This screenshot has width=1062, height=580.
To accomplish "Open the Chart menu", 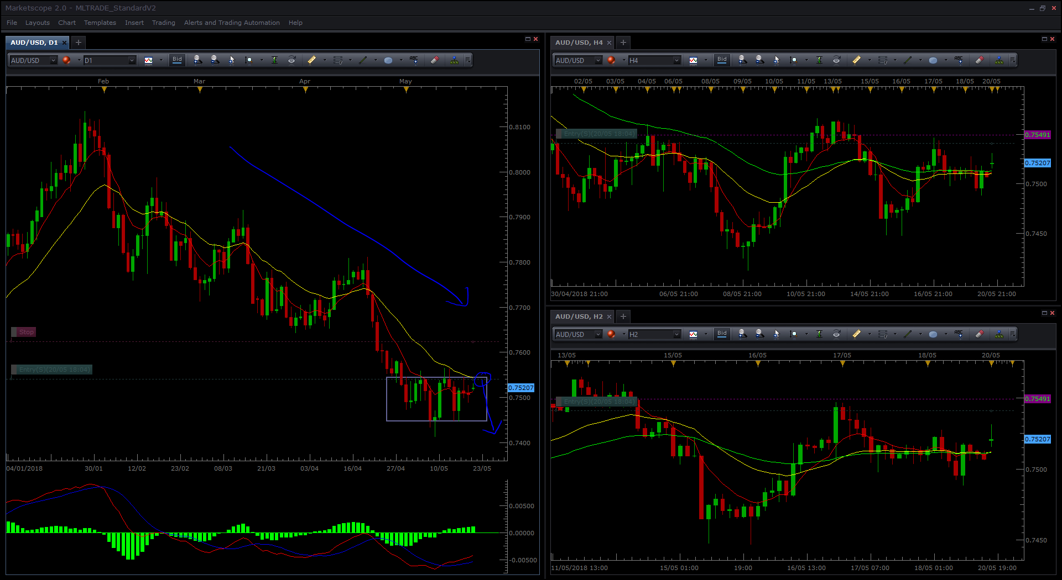I will [x=67, y=23].
